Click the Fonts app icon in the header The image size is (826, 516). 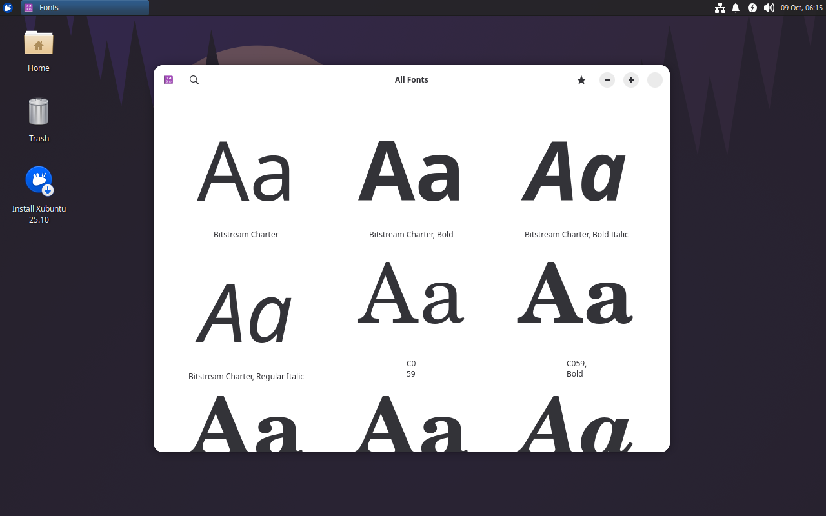(x=168, y=79)
